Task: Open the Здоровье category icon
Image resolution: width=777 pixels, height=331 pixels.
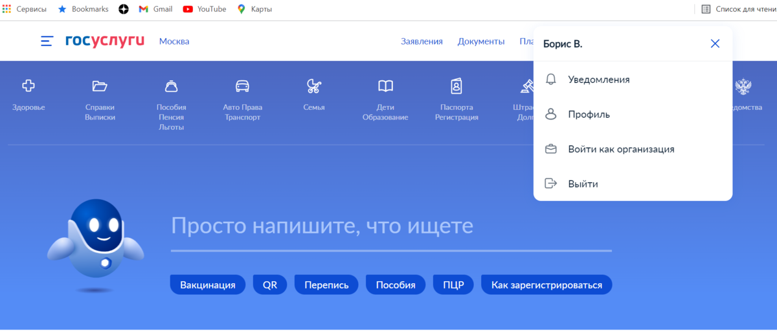Action: coord(28,85)
